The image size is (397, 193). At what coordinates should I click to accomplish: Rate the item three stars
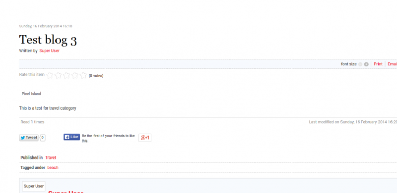[66, 75]
